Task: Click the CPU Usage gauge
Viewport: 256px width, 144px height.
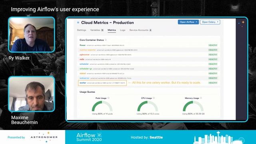Action: pyautogui.click(x=148, y=106)
